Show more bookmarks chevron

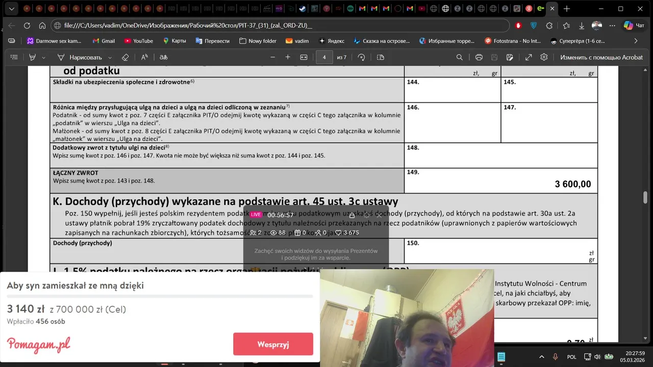click(636, 41)
